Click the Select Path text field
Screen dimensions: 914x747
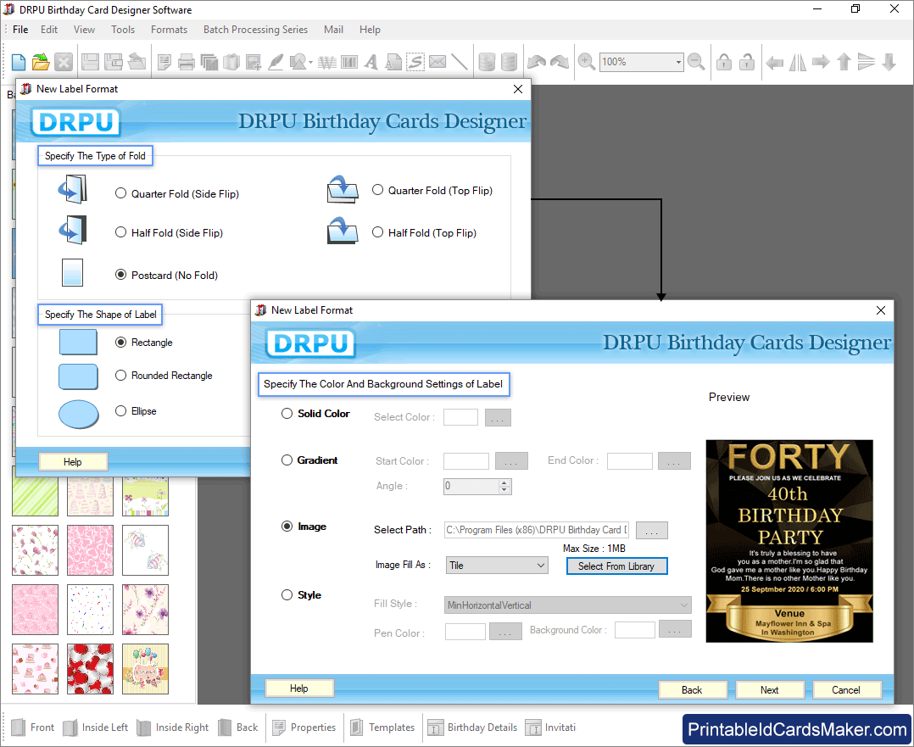[536, 531]
